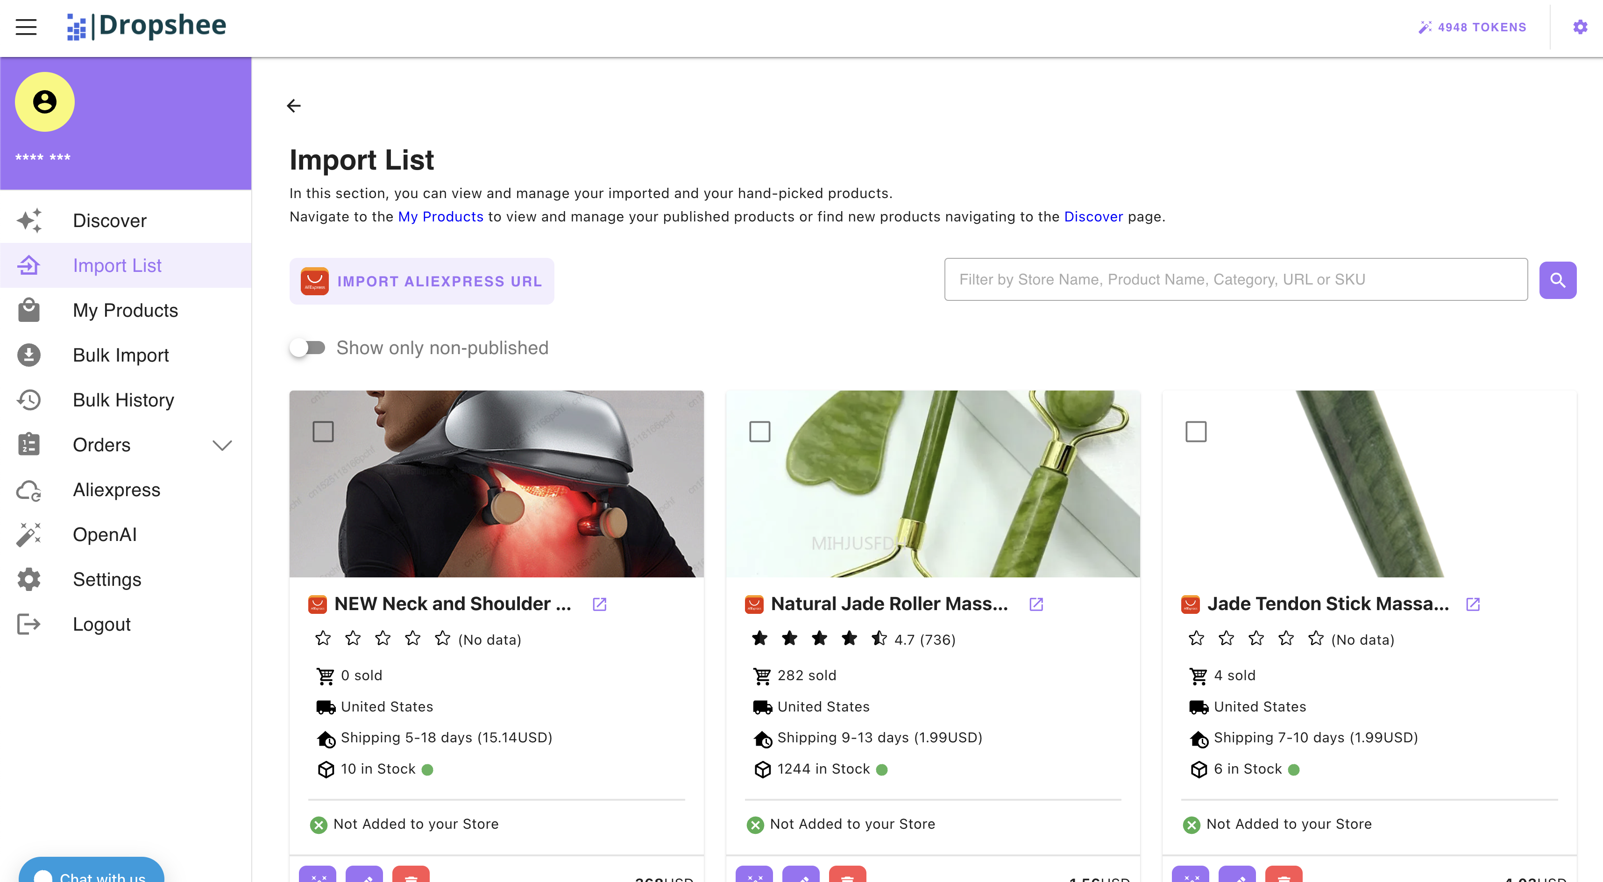Viewport: 1603px width, 882px height.
Task: Open the OpenAI sidebar section
Action: click(105, 535)
